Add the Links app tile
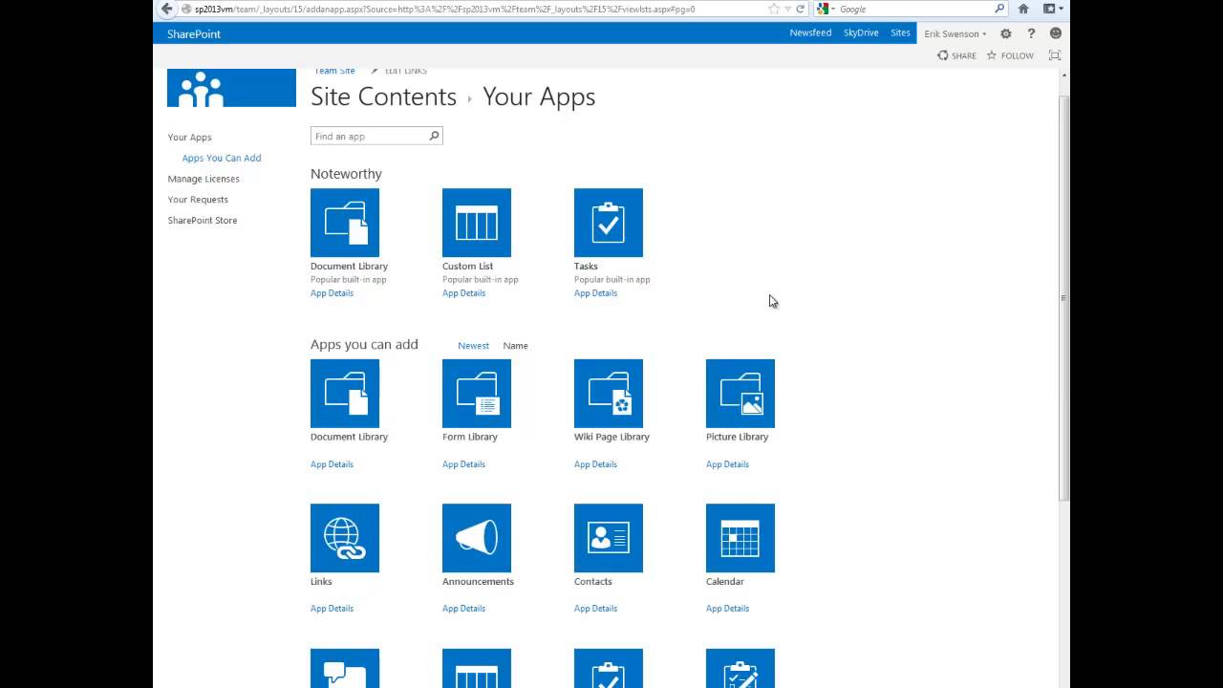Screen dimensions: 1223x688 pyautogui.click(x=345, y=538)
